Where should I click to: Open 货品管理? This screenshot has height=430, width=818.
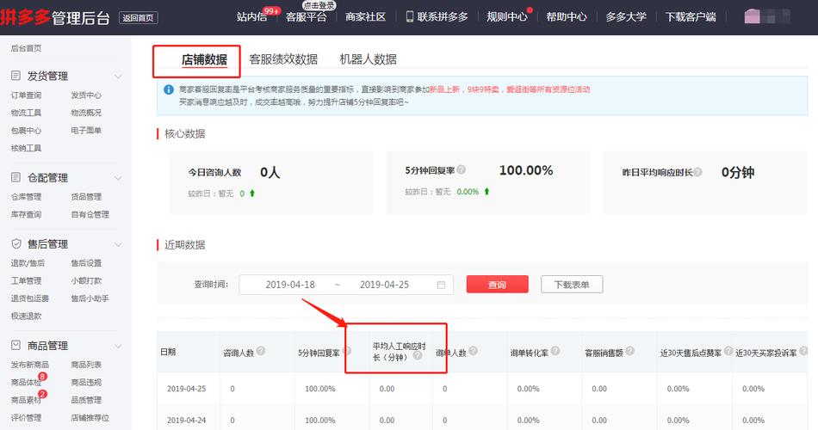(86, 196)
